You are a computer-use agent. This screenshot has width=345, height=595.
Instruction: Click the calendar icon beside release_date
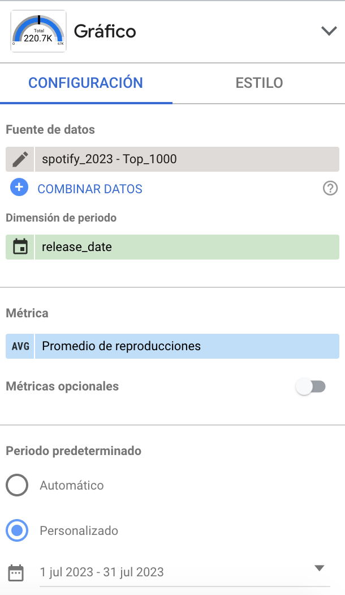click(x=20, y=247)
